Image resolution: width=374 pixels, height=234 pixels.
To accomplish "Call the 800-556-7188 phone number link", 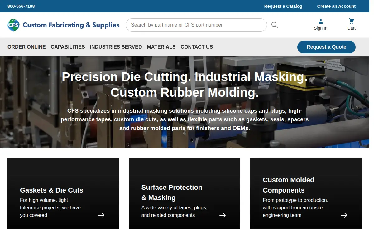I will pyautogui.click(x=21, y=6).
